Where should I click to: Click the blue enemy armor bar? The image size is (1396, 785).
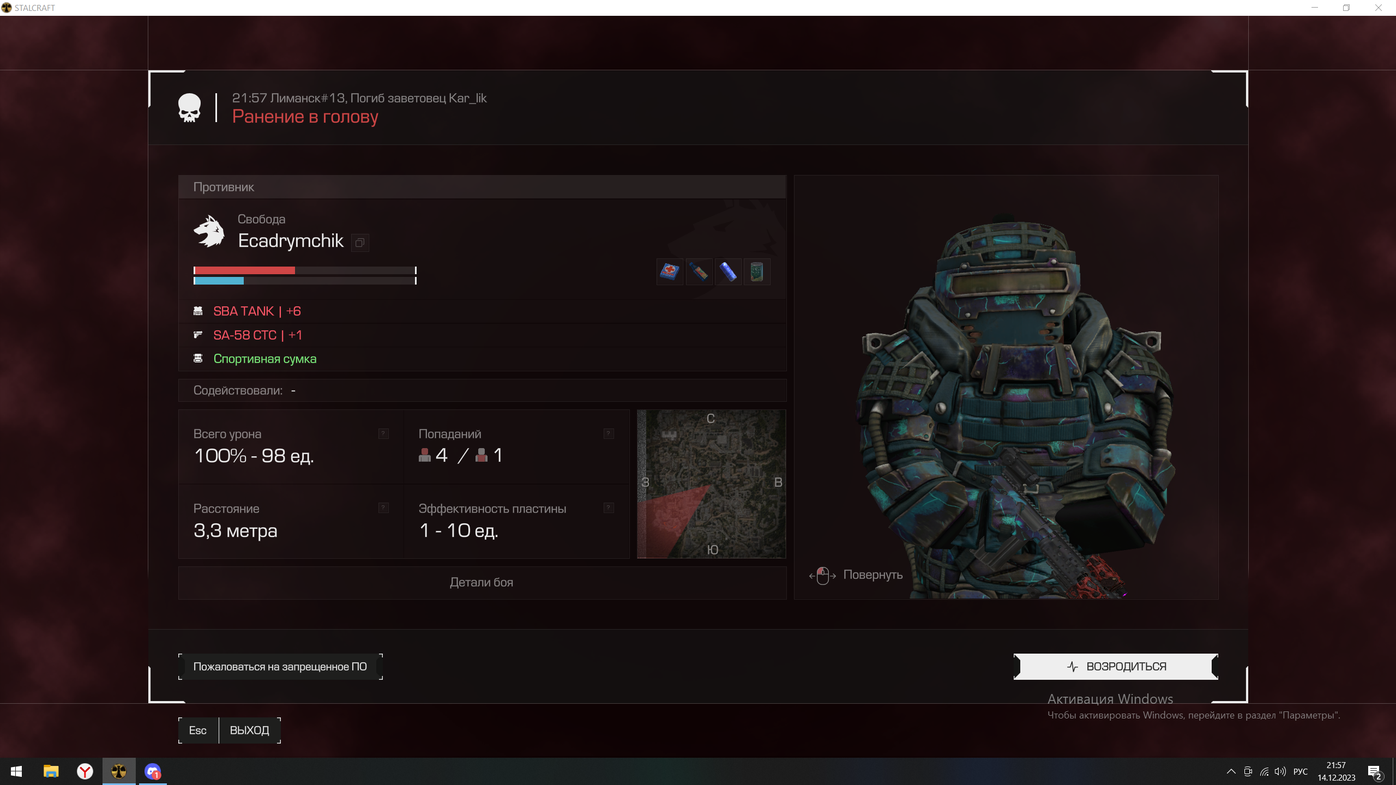pos(305,281)
